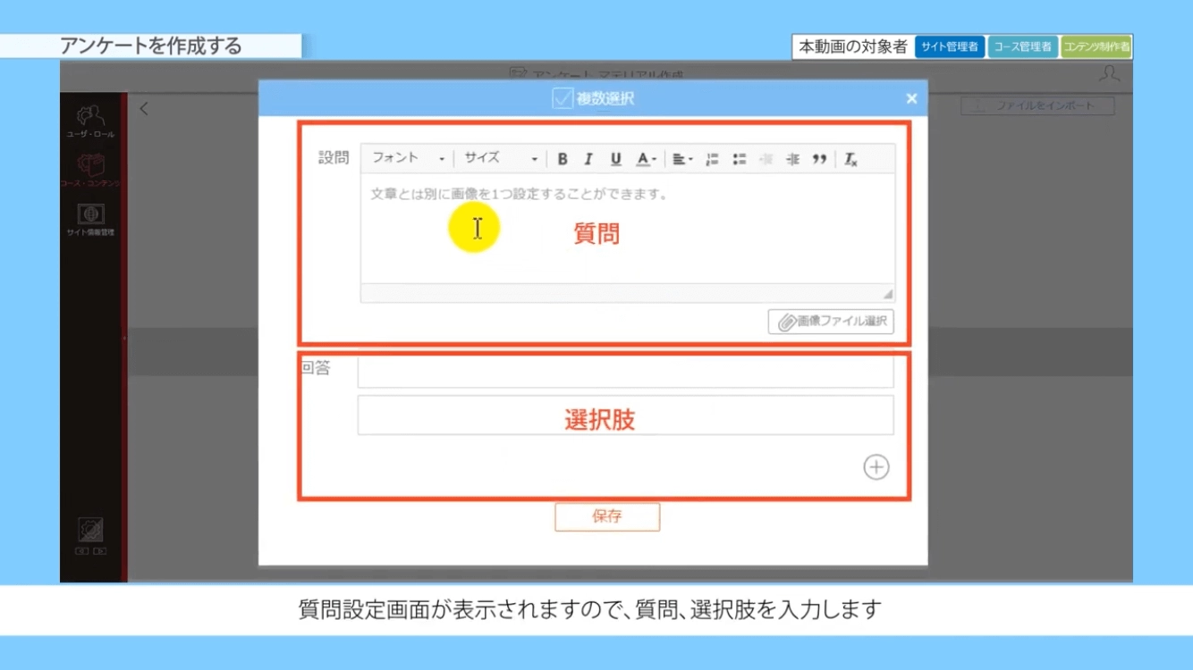Insert a bulleted list
This screenshot has height=670, width=1193.
point(739,159)
